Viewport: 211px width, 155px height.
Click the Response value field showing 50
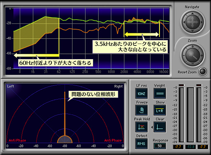click(159, 146)
